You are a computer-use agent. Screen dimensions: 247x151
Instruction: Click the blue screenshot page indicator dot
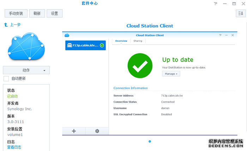150,141
